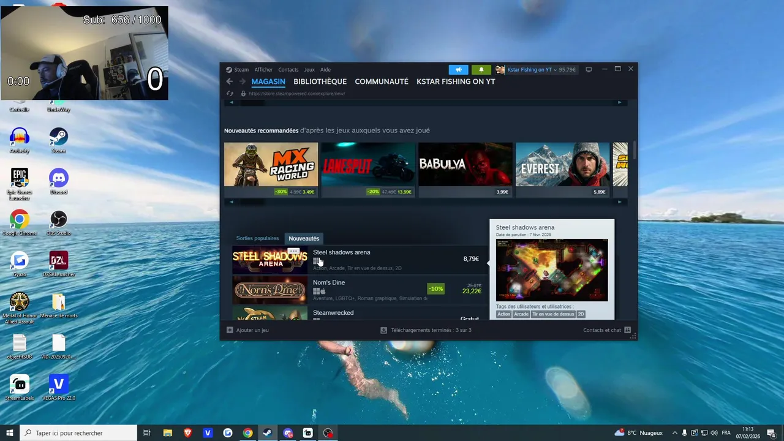Open the KSTAR FISHING ON YT profile section
This screenshot has height=441, width=784.
[456, 81]
